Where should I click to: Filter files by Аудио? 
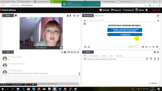(111, 56)
